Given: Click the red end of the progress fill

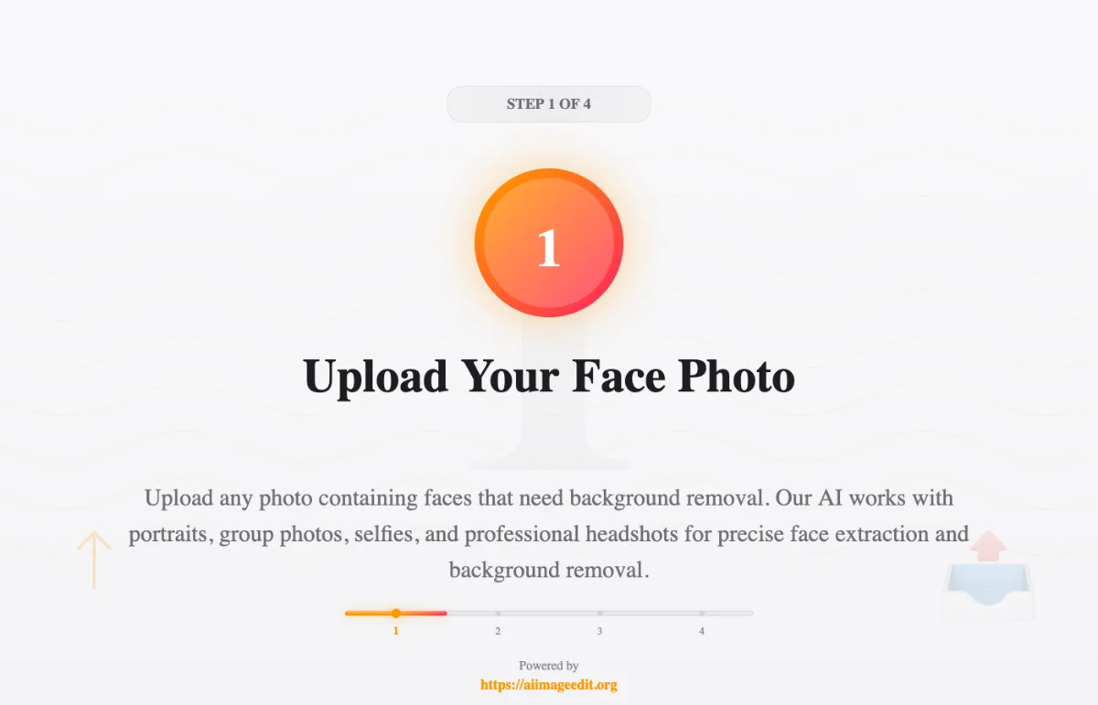Looking at the screenshot, I should point(443,613).
